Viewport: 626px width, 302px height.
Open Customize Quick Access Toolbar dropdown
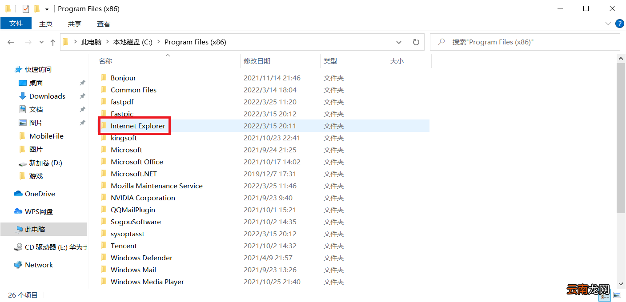click(47, 9)
